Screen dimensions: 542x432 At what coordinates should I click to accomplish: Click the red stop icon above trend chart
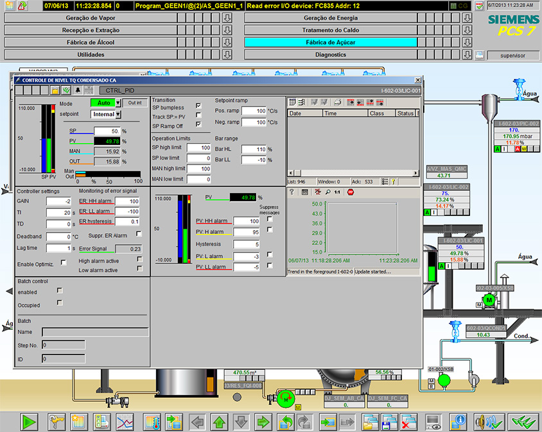(351, 192)
